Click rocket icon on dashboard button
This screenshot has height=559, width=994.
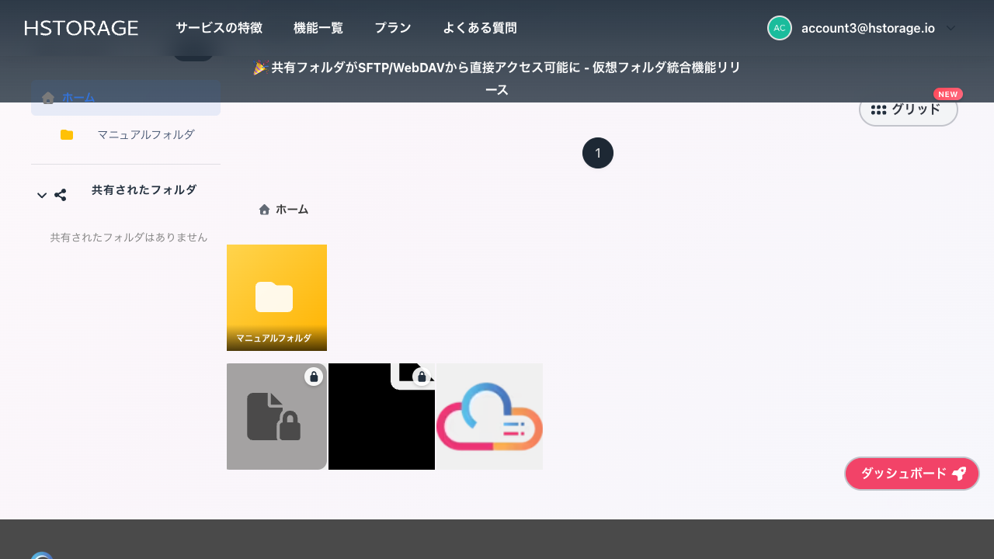click(959, 474)
